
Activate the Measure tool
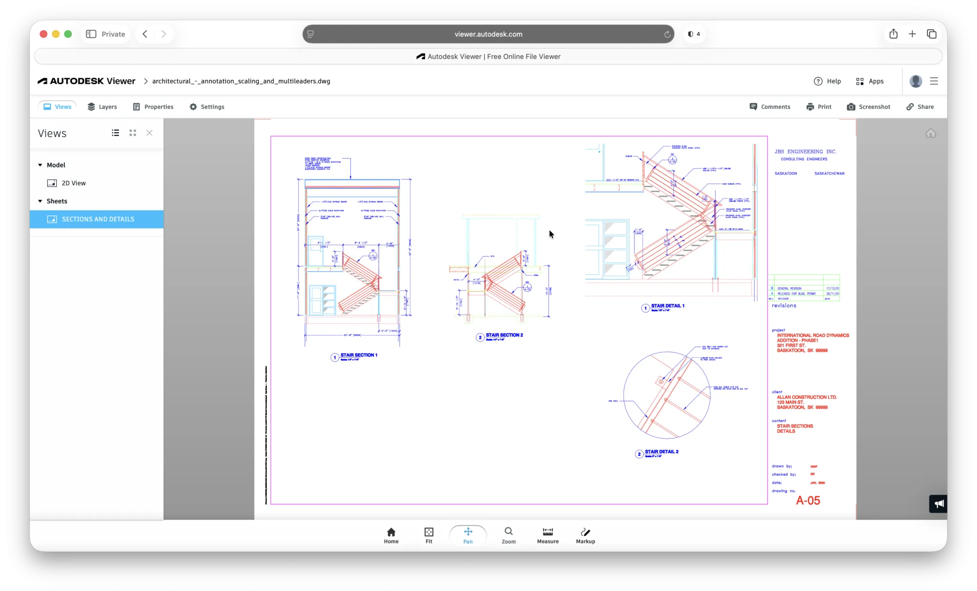[547, 535]
